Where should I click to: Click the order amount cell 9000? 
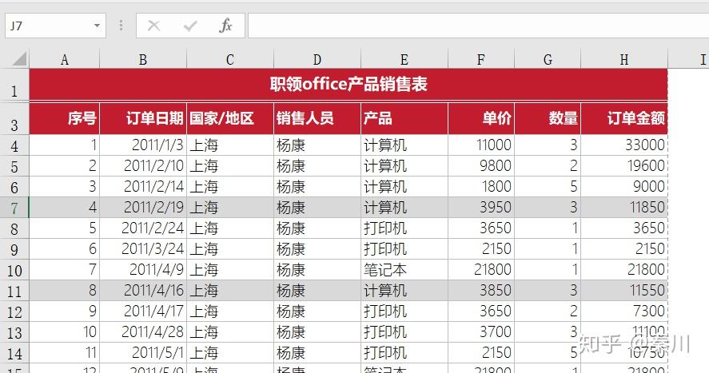(x=624, y=187)
